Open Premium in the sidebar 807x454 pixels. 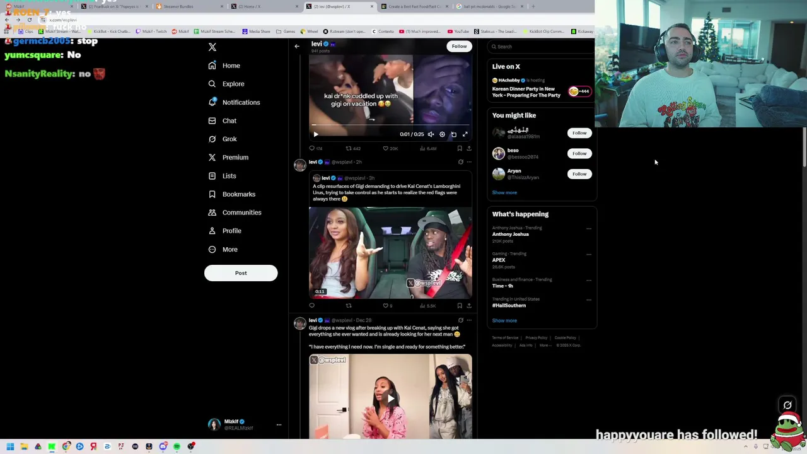tap(228, 157)
